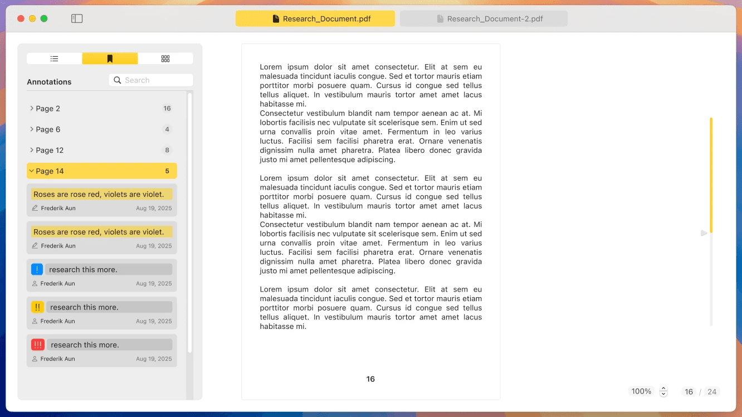Collapse the Page 14 chevron
742x417 pixels.
tap(32, 171)
